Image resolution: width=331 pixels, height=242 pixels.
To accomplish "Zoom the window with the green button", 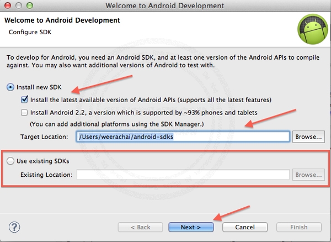I will (30, 6).
